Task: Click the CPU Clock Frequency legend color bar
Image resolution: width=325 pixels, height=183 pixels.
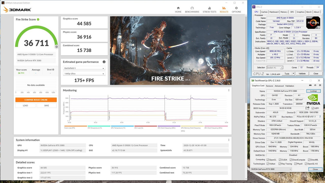Action: tap(169, 126)
